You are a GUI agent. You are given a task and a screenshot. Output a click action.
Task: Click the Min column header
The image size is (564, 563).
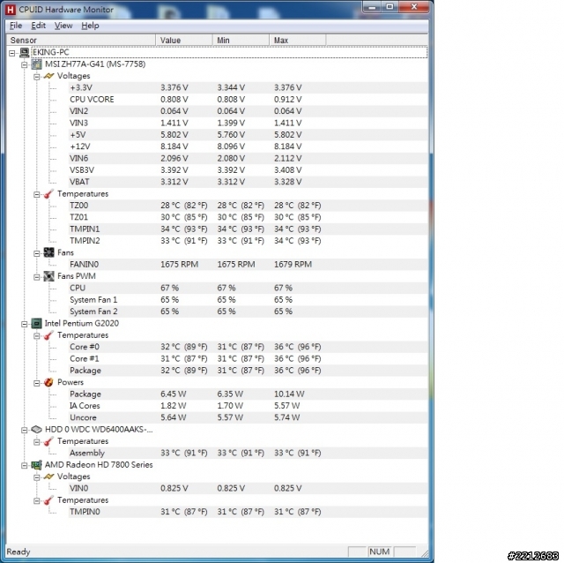(241, 40)
